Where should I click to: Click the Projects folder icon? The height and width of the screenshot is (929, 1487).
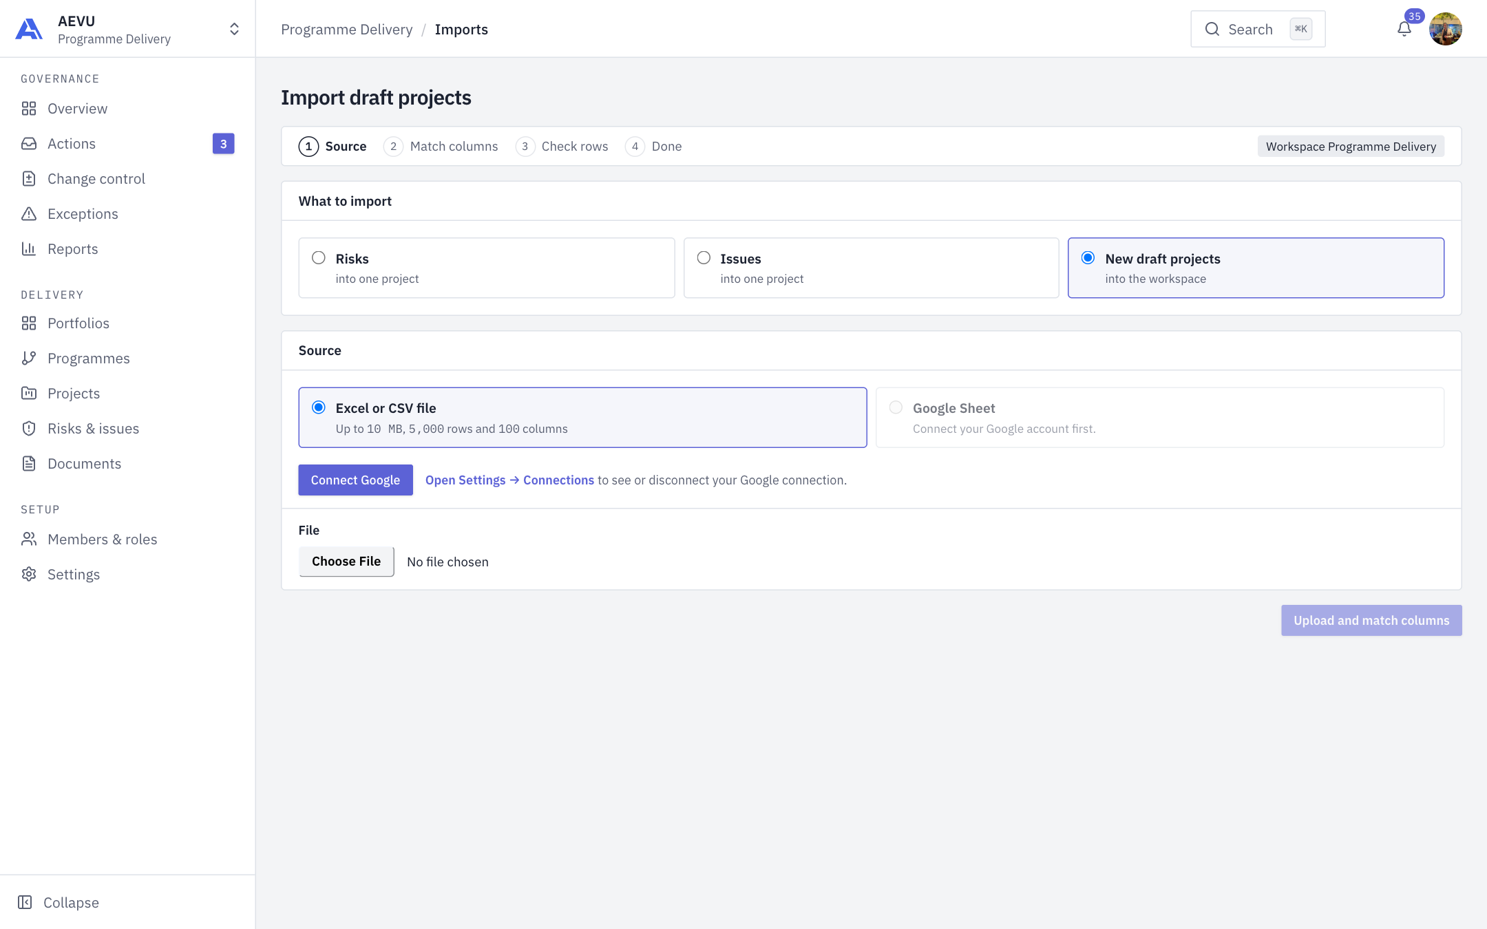(x=29, y=394)
